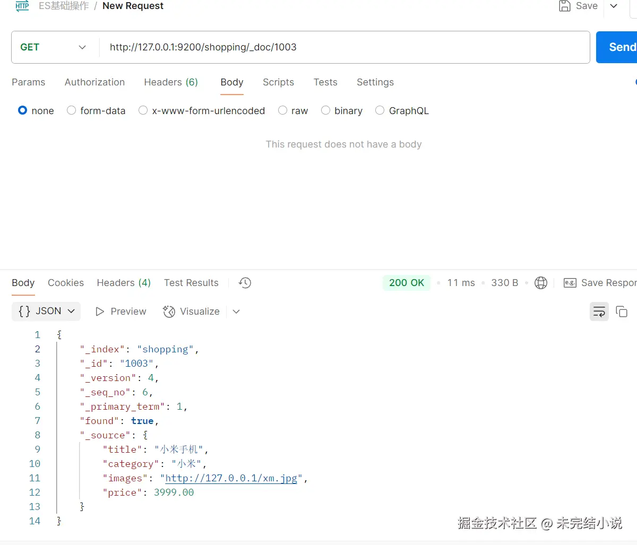Click the "_source" key line
637x545 pixels.
[114, 435]
